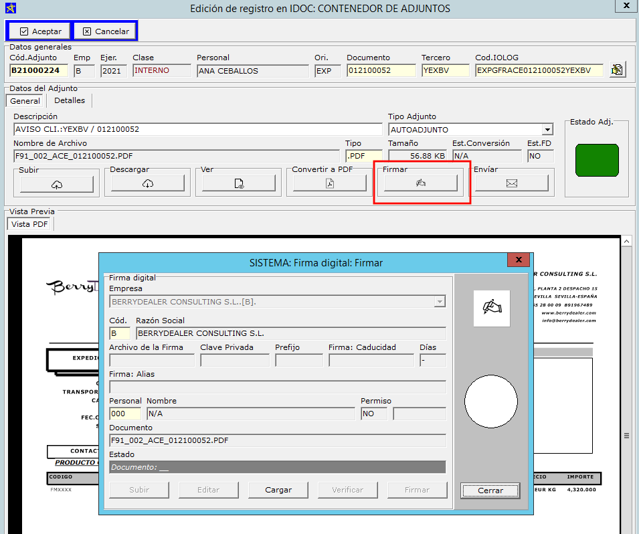Select the Vista PDF tab
The image size is (639, 534).
tap(30, 224)
